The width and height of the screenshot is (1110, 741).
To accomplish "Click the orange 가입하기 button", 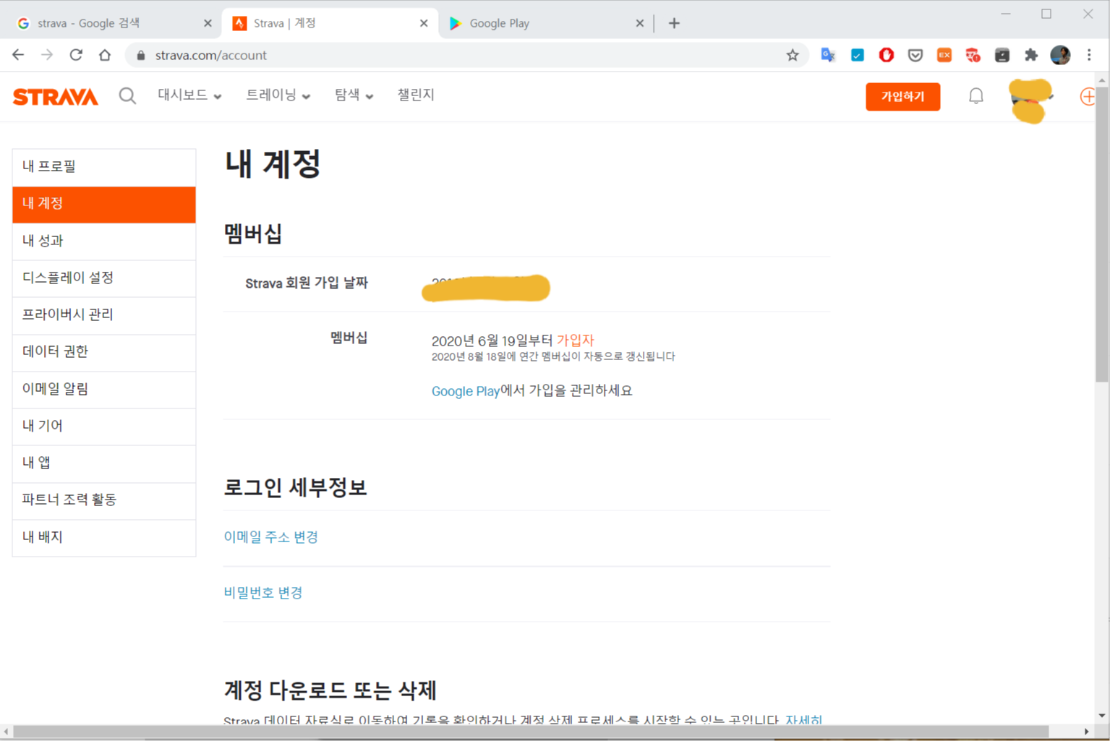I will [902, 96].
